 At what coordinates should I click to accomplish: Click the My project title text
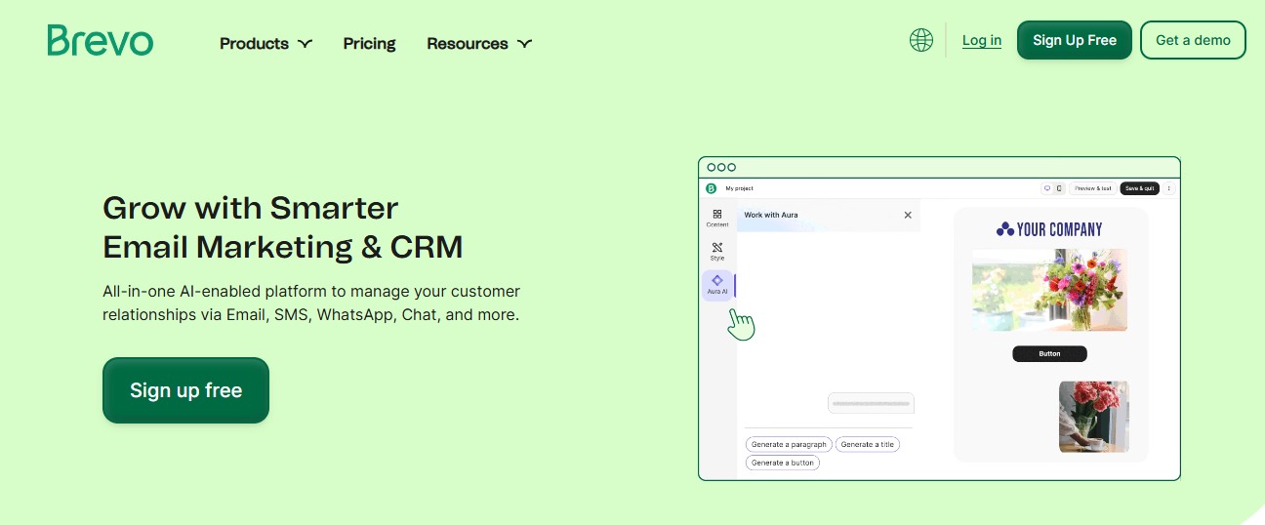739,188
